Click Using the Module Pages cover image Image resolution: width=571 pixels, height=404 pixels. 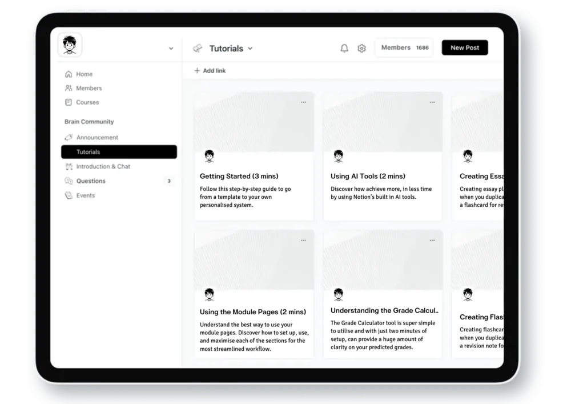(x=254, y=260)
